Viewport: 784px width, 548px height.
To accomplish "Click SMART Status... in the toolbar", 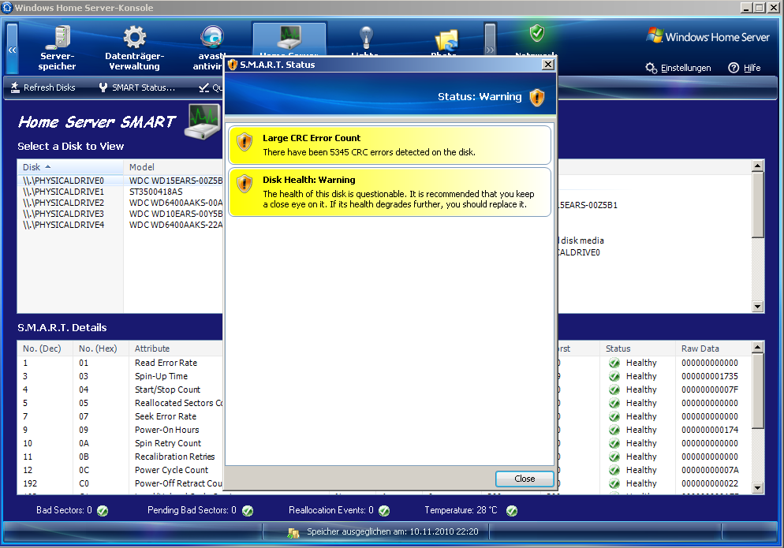I will coord(137,88).
